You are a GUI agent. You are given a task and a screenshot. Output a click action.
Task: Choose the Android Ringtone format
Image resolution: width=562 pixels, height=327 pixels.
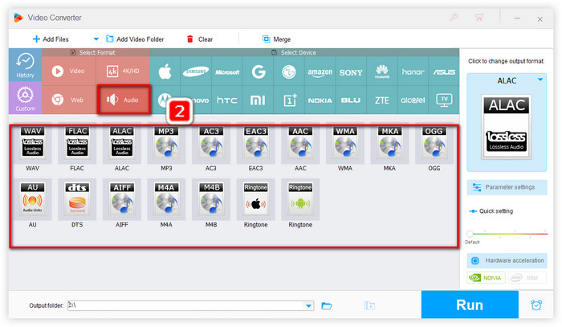click(300, 199)
